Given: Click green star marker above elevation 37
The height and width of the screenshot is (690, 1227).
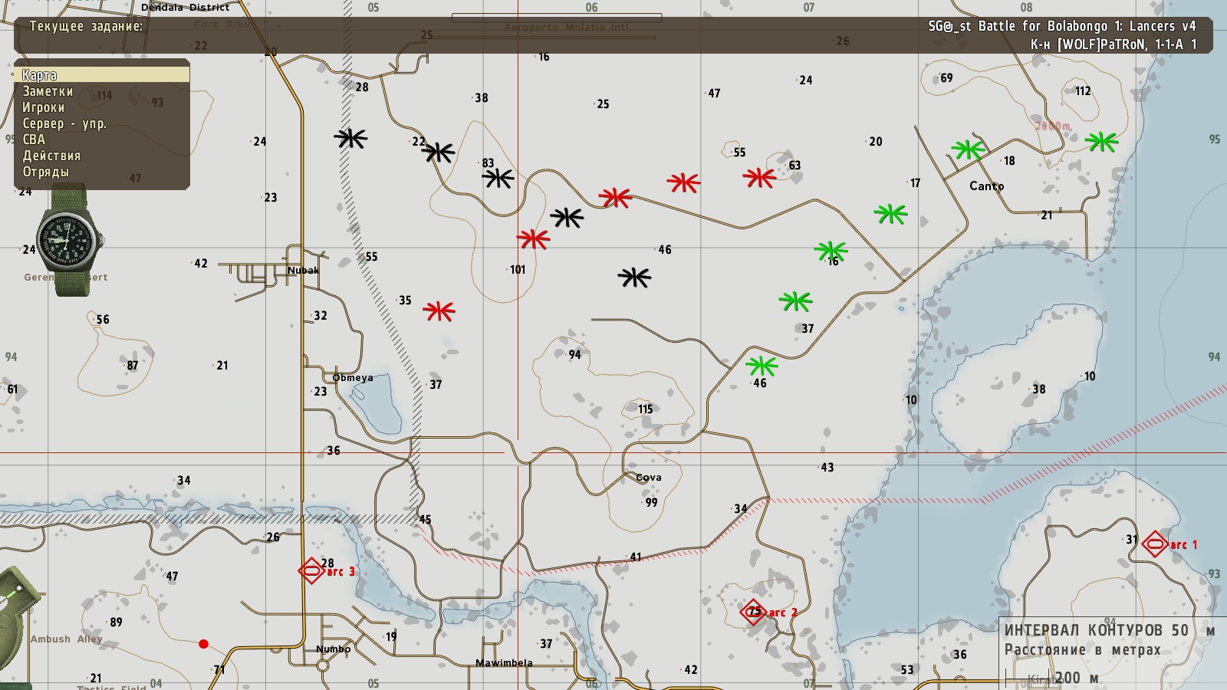Looking at the screenshot, I should pos(795,301).
